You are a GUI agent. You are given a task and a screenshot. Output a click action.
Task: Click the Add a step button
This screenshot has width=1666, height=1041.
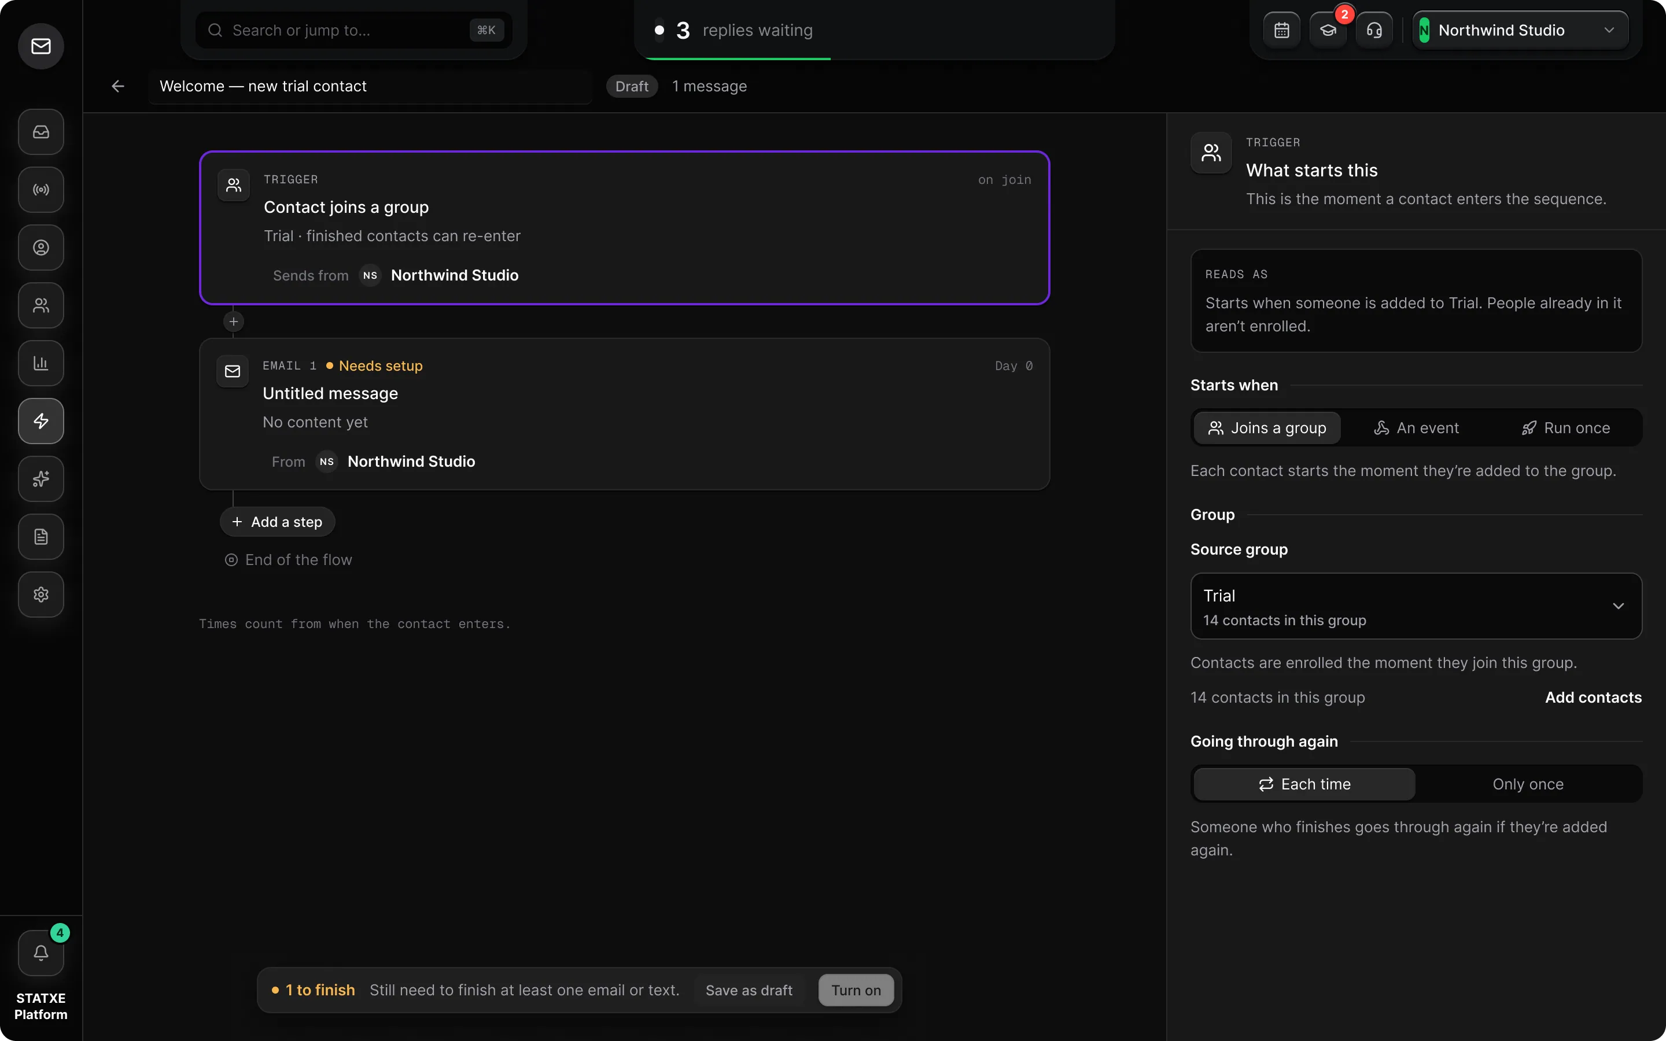coord(278,522)
